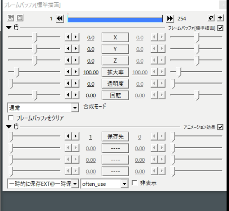This screenshot has height=211, width=229.
Task: Click start frame number 1
Action: click(51, 19)
